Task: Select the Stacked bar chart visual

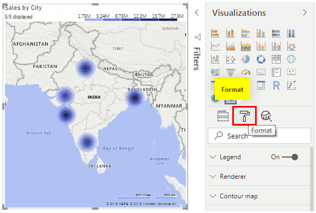Action: point(215,33)
